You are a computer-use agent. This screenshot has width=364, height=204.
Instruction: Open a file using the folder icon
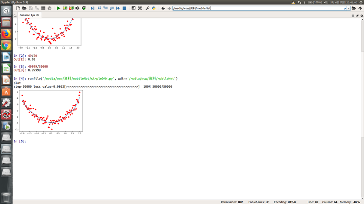coord(24,8)
